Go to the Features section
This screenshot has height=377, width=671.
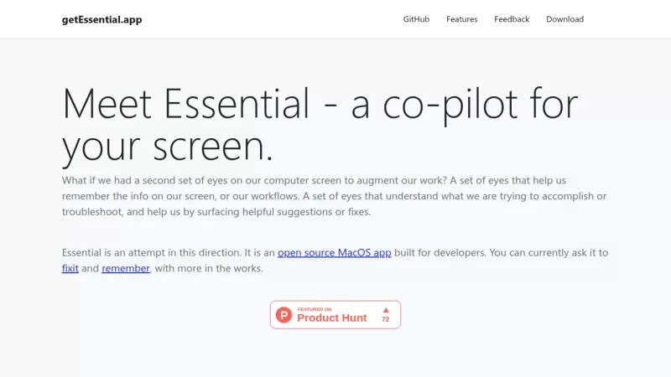[x=461, y=19]
